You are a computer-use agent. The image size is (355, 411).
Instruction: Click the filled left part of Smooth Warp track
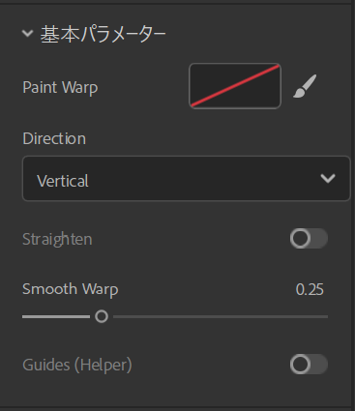click(56, 317)
